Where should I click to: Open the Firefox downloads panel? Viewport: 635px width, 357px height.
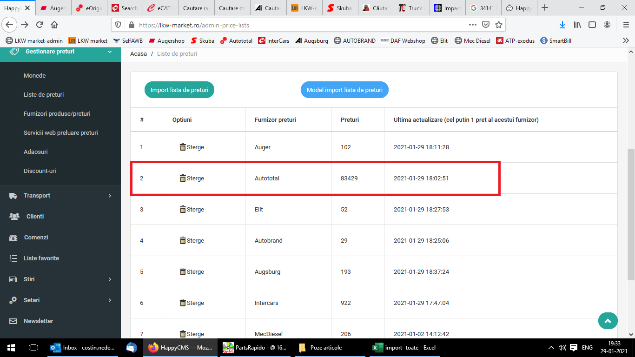pyautogui.click(x=562, y=25)
